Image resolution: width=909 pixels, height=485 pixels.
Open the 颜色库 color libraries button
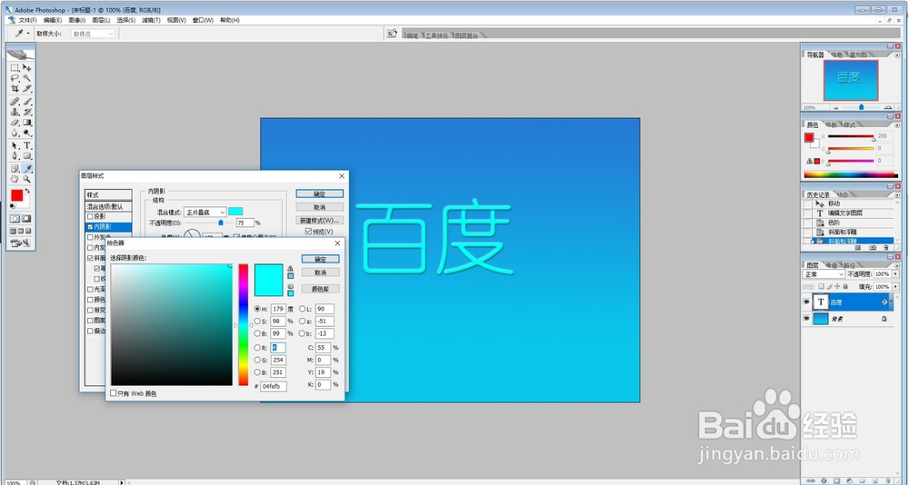tap(320, 289)
